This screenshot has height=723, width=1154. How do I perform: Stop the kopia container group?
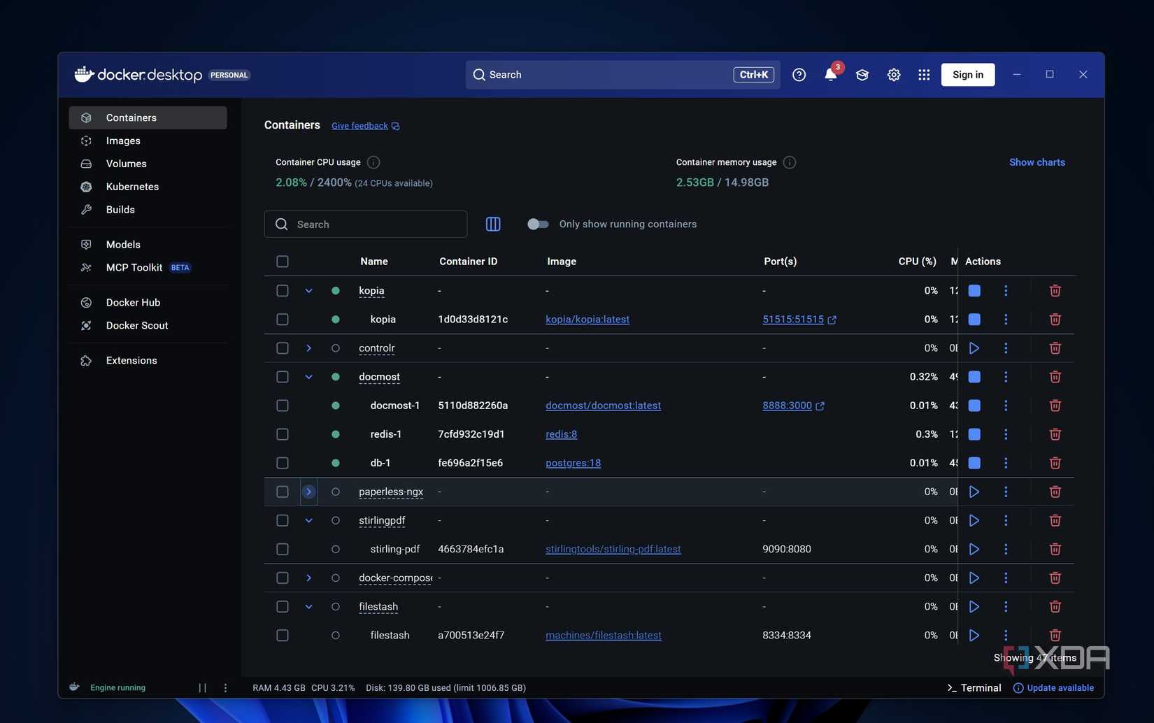coord(974,291)
